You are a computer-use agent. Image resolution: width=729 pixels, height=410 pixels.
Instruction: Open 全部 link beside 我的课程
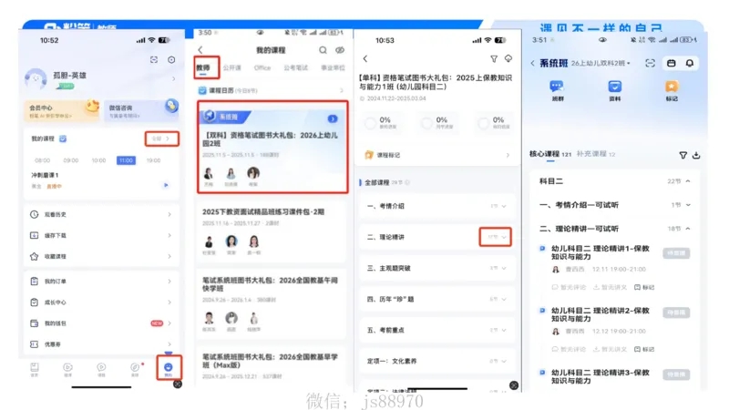pyautogui.click(x=161, y=138)
